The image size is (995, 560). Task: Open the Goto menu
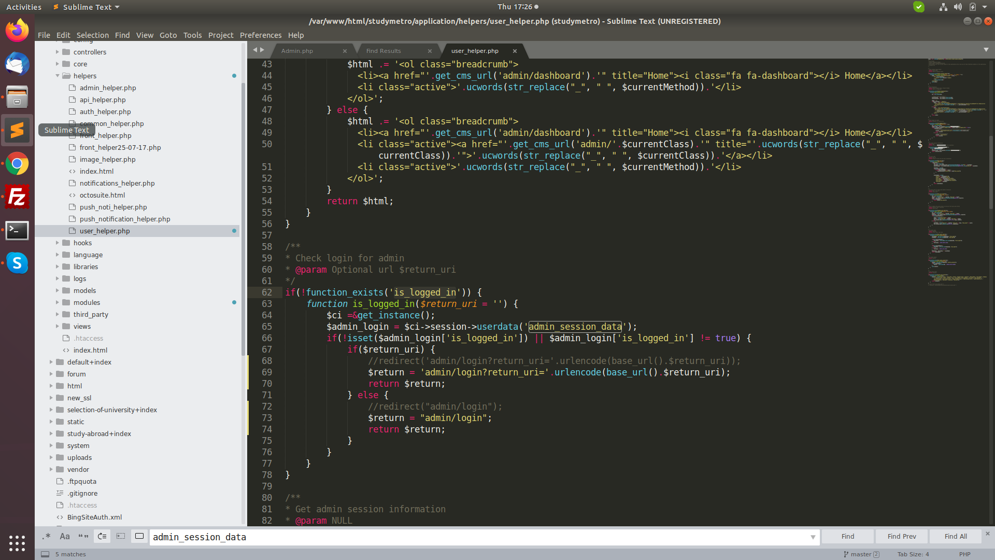168,35
